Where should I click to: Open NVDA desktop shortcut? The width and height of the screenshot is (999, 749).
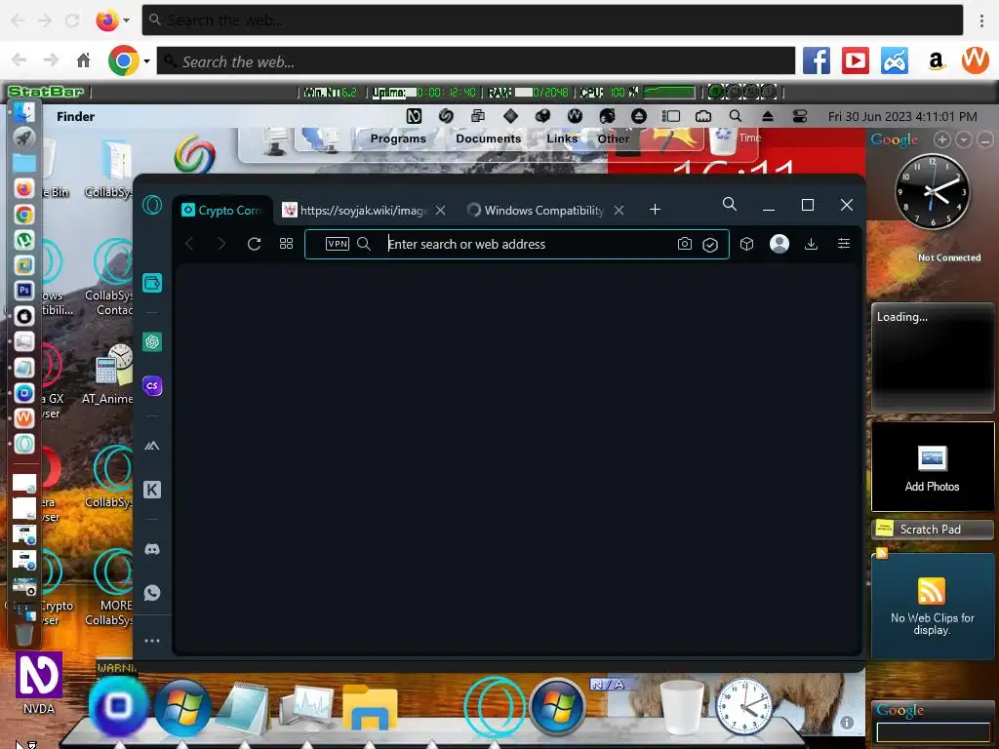pyautogui.click(x=39, y=683)
